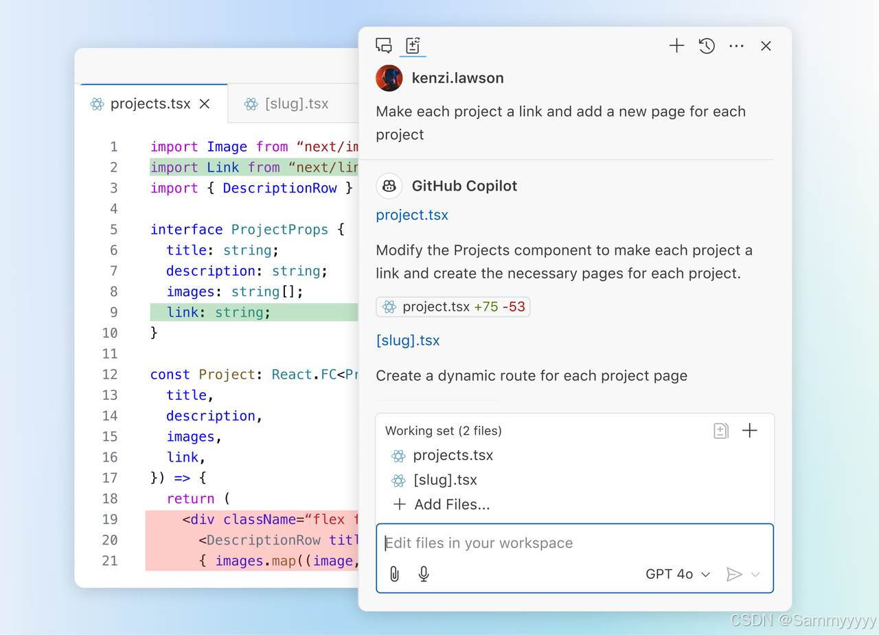The width and height of the screenshot is (879, 635).
Task: Click the project.tsx +75 -53 change pill
Action: tap(453, 307)
